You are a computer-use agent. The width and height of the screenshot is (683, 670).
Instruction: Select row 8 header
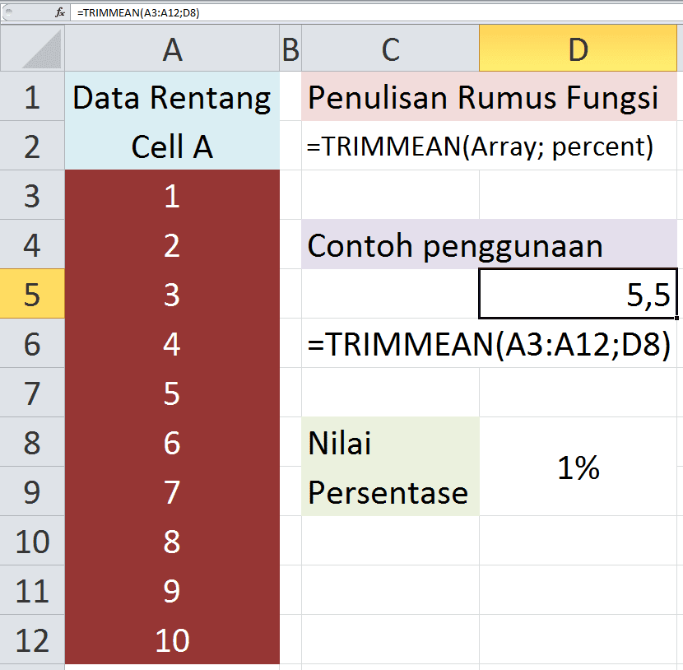point(32,442)
